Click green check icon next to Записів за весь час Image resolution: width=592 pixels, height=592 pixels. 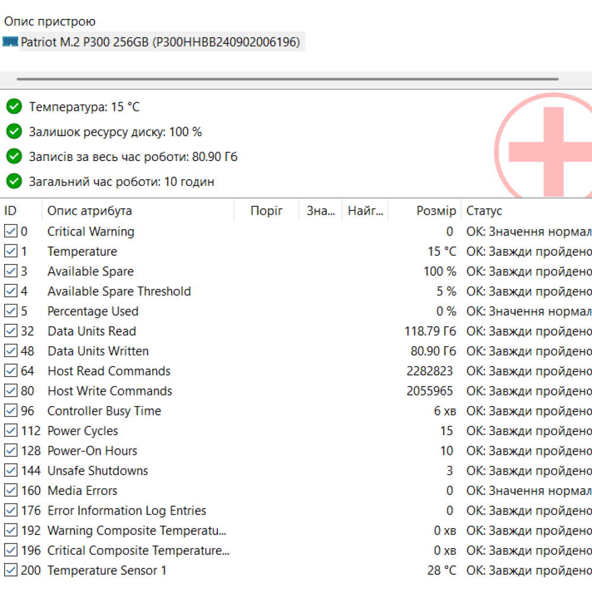pyautogui.click(x=14, y=156)
